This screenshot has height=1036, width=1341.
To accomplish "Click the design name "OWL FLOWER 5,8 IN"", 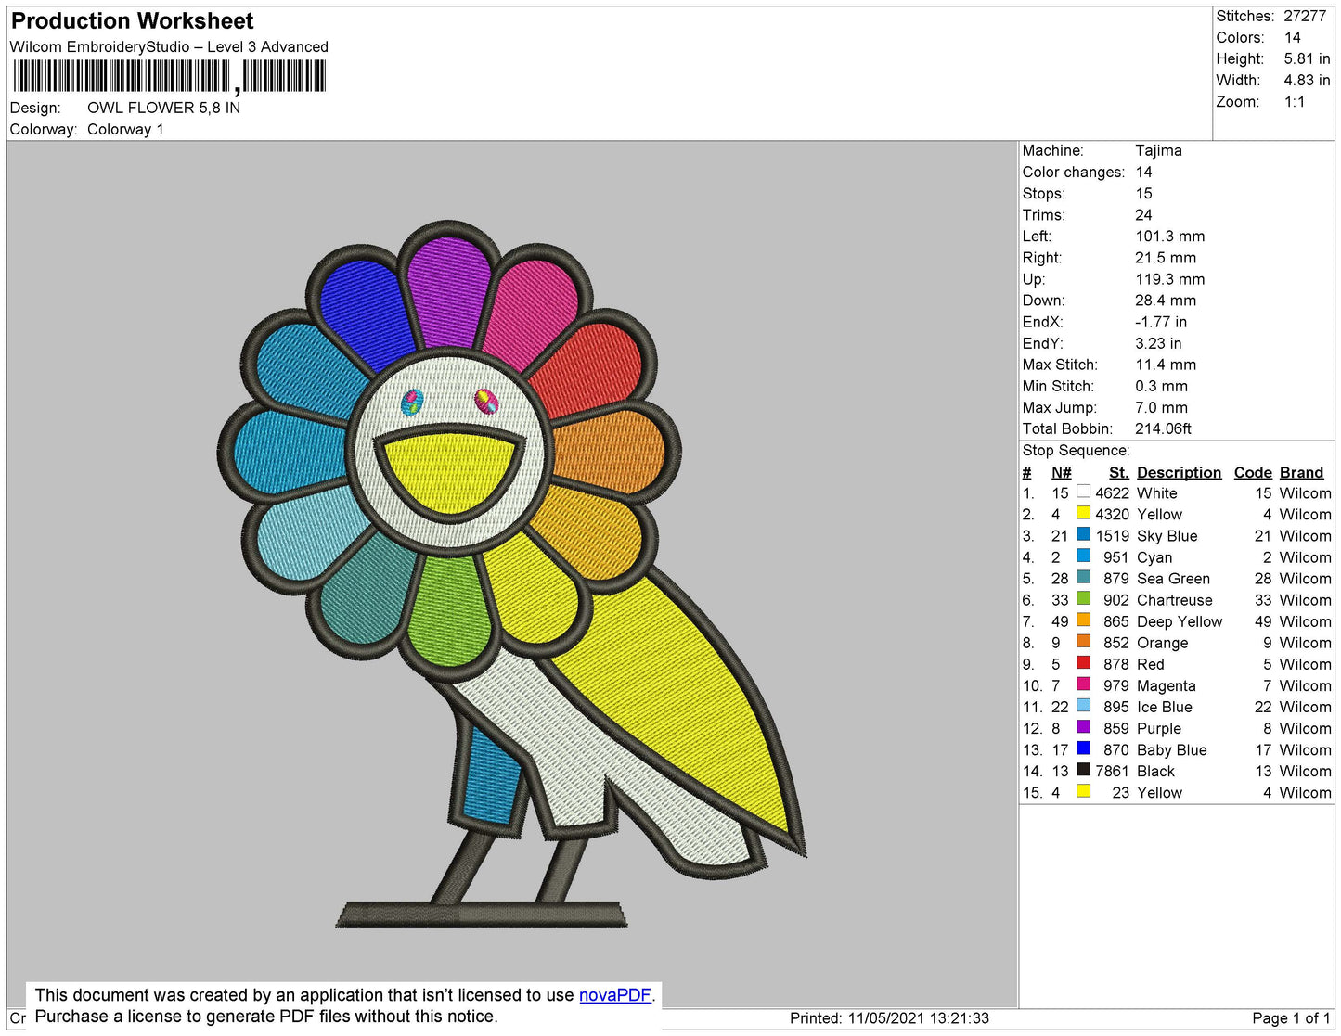I will point(163,108).
